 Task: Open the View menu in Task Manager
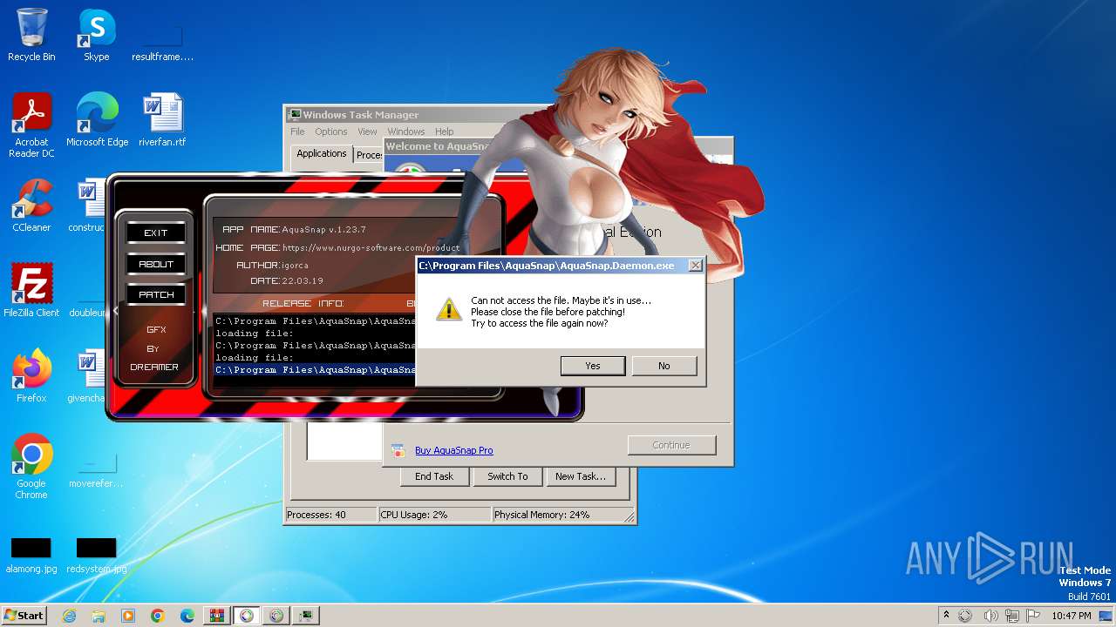pos(367,131)
